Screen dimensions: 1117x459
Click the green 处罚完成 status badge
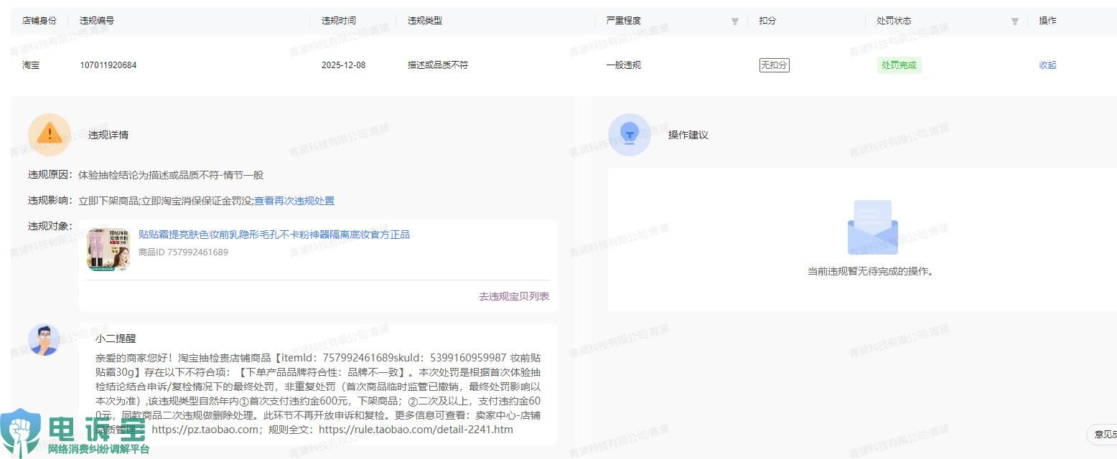[x=899, y=65]
